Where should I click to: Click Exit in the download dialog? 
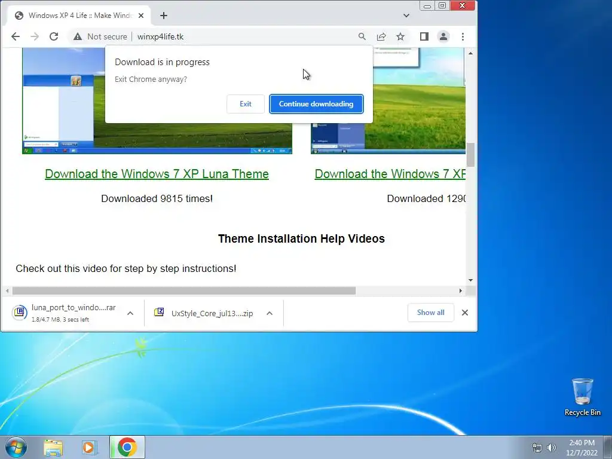click(246, 104)
